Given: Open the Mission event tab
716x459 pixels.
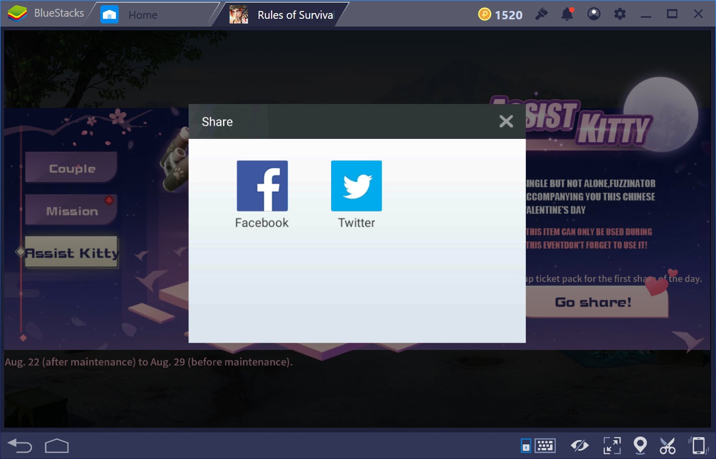Looking at the screenshot, I should [71, 210].
